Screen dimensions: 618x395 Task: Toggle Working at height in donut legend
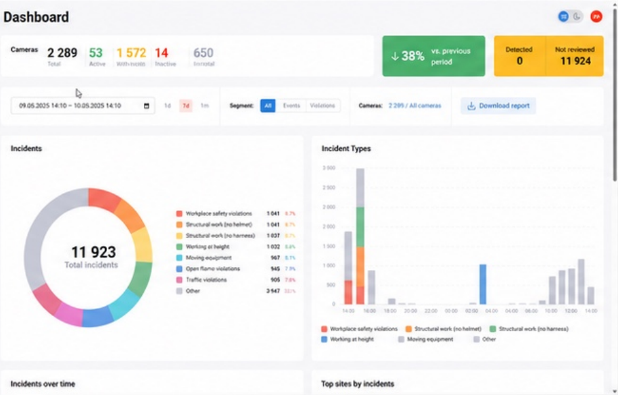(x=203, y=247)
